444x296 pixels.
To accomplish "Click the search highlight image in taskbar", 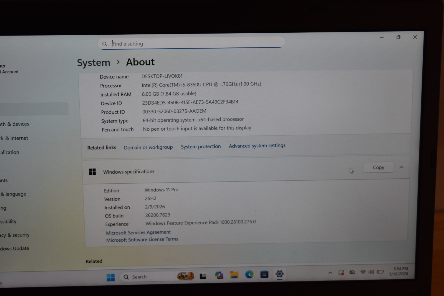I will tap(186, 276).
